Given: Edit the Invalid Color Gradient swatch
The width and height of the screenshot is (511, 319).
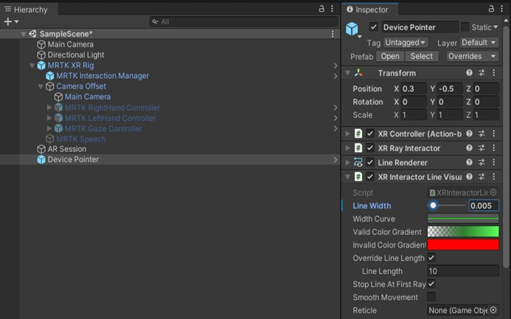Looking at the screenshot, I should [463, 245].
